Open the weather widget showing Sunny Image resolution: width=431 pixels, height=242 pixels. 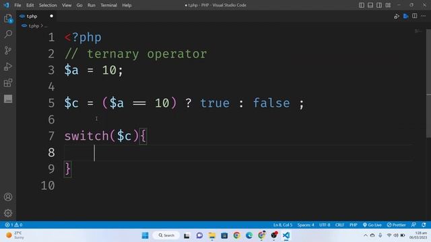pyautogui.click(x=15, y=235)
